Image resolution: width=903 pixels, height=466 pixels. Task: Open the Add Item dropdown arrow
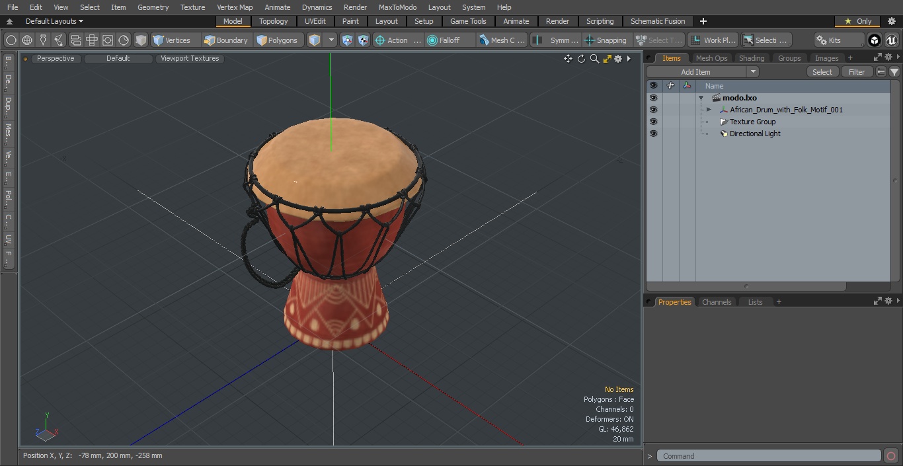coord(753,72)
